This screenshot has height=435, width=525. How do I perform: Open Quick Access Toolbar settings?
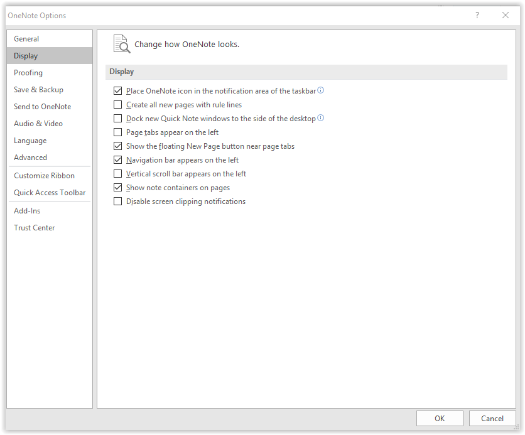[50, 193]
